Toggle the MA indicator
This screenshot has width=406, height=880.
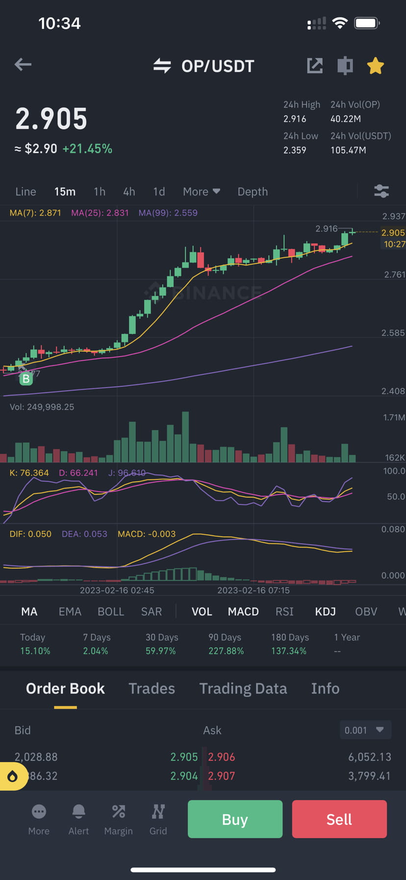tap(29, 611)
